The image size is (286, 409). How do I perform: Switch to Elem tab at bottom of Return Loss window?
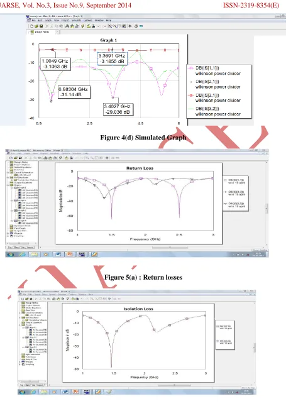click(x=16, y=248)
